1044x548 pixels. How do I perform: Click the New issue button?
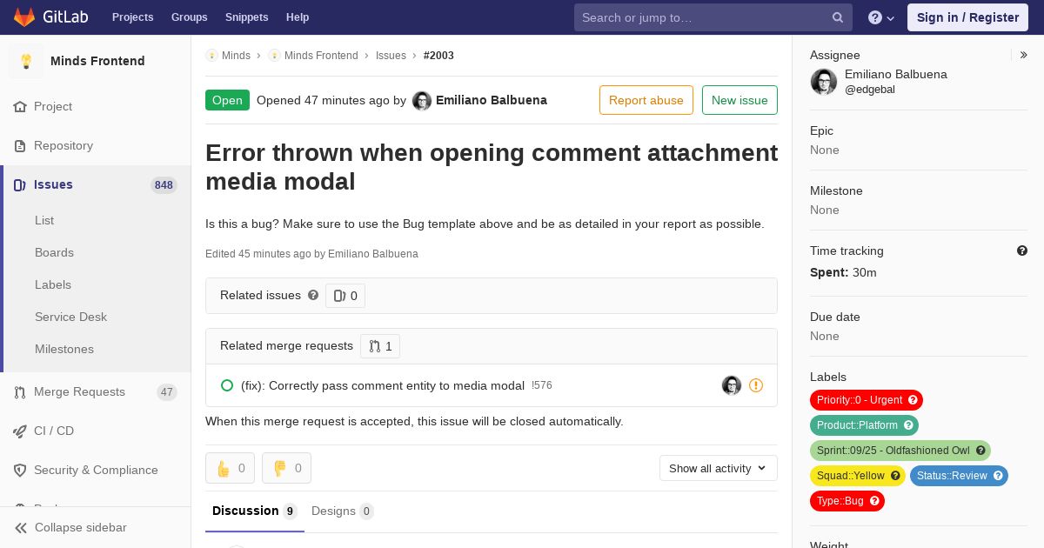click(739, 100)
